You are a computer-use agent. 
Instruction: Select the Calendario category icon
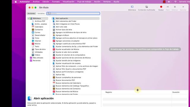click(x=33, y=27)
